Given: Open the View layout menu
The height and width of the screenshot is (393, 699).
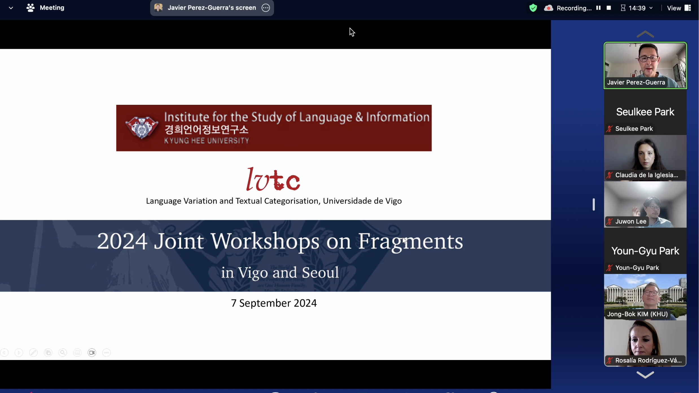Looking at the screenshot, I should [x=679, y=8].
